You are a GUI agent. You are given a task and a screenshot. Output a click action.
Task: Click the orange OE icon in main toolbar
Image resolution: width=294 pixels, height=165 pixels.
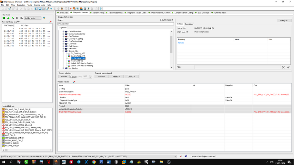(x=81, y=9)
